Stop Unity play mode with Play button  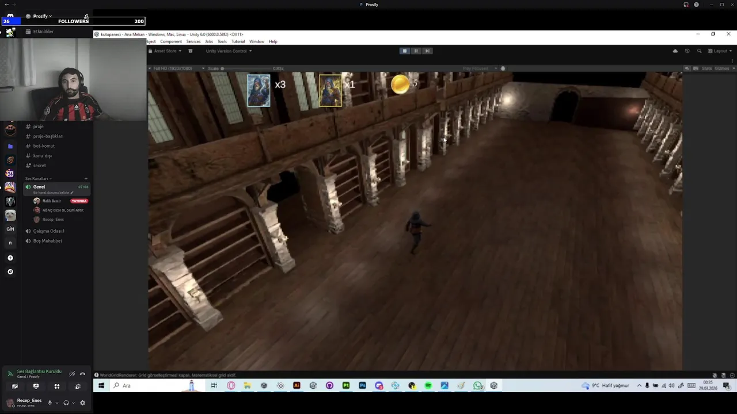point(405,51)
